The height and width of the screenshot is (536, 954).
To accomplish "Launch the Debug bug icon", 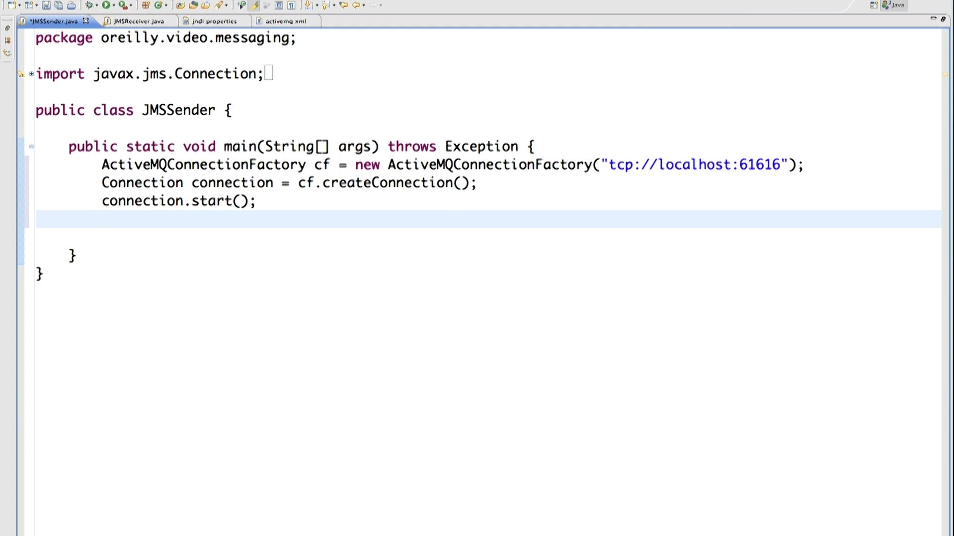I will coord(89,5).
